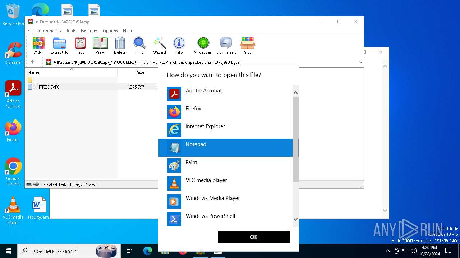Click the Test archive icon
The image size is (460, 258).
[80, 46]
